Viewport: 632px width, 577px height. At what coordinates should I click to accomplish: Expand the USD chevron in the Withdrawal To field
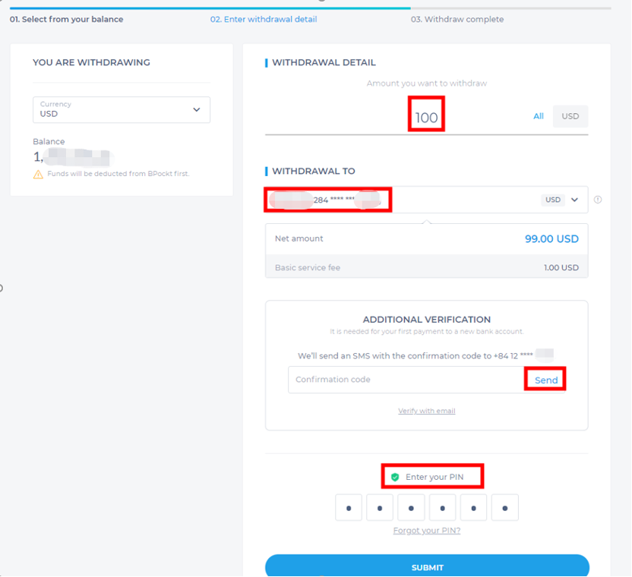point(575,200)
